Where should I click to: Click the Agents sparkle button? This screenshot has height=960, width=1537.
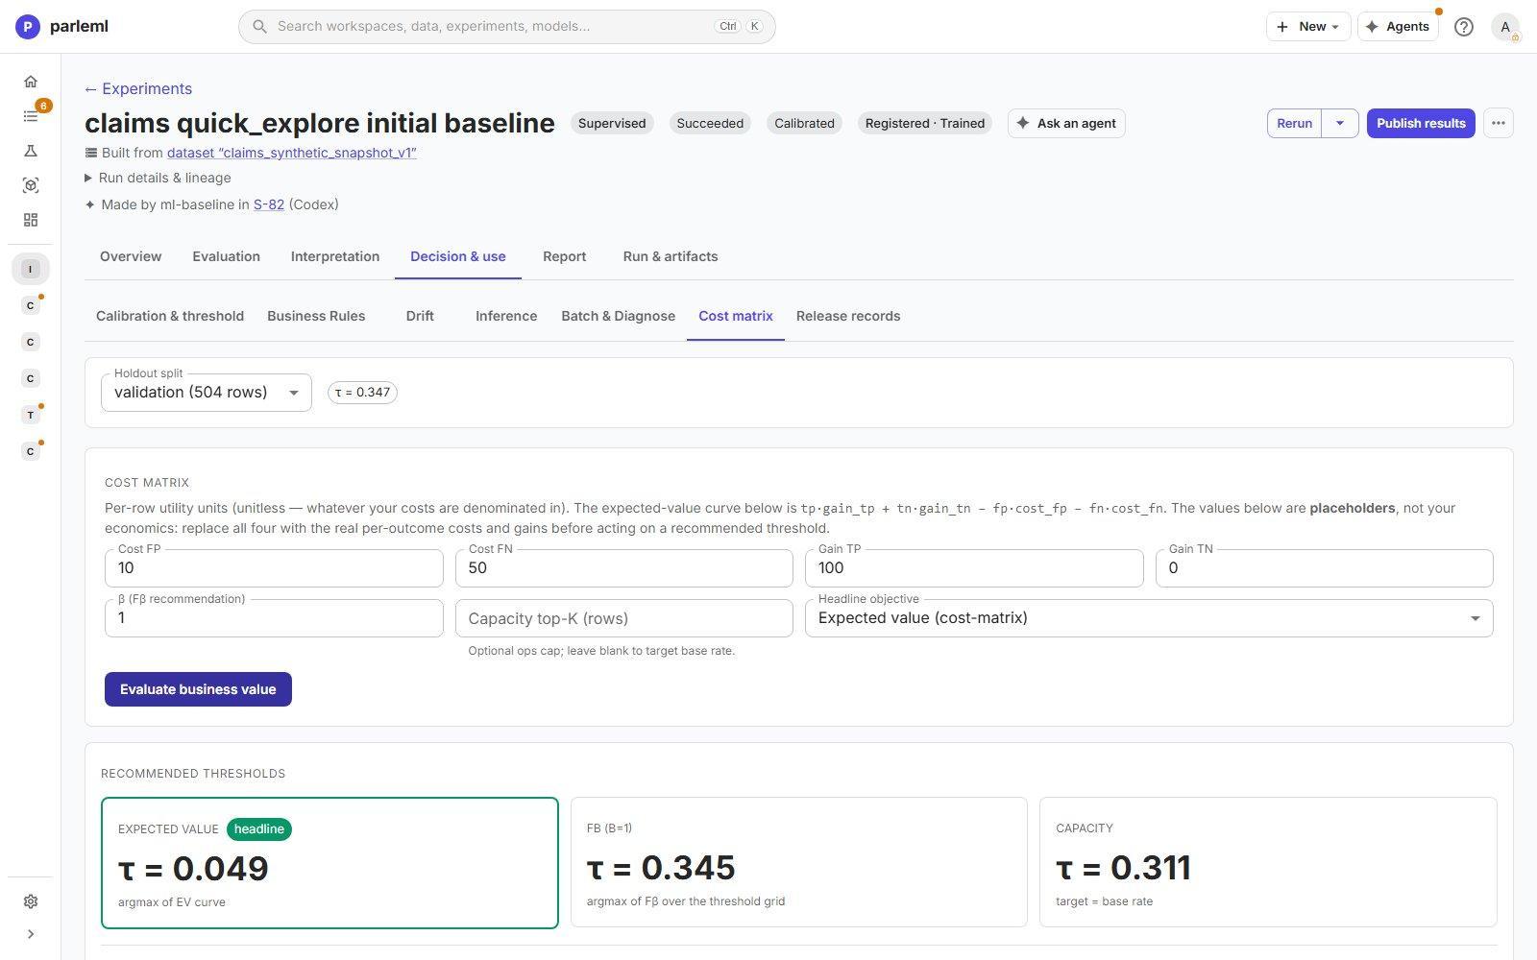click(x=1398, y=27)
